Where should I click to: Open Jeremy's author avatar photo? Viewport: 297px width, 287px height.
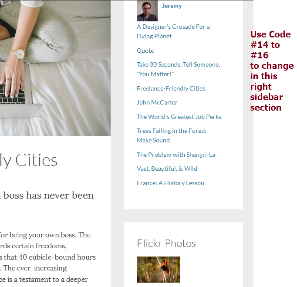[147, 11]
